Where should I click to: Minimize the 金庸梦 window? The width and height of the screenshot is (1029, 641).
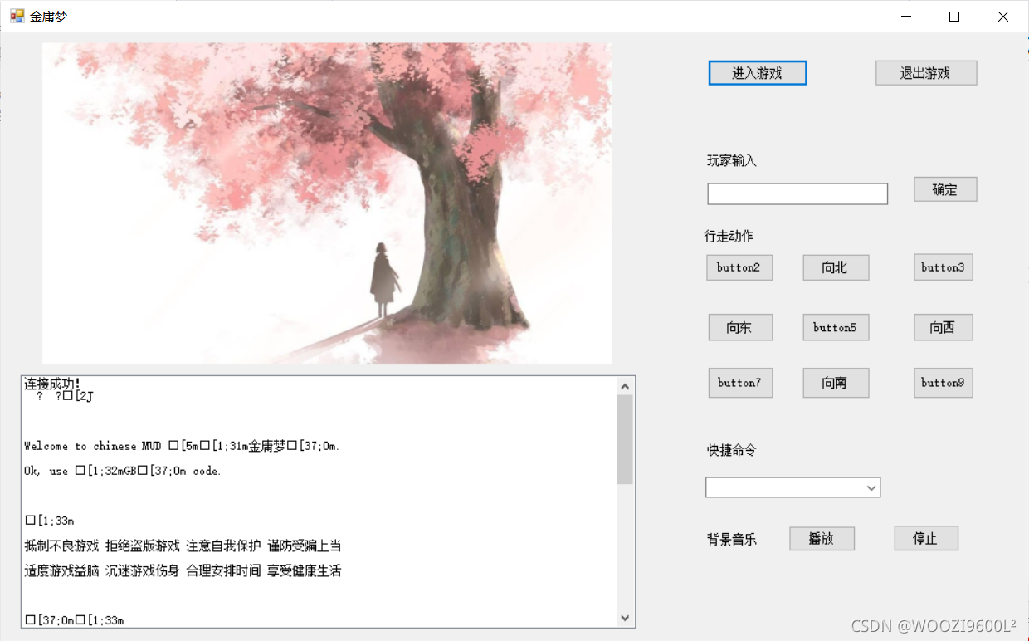point(906,16)
